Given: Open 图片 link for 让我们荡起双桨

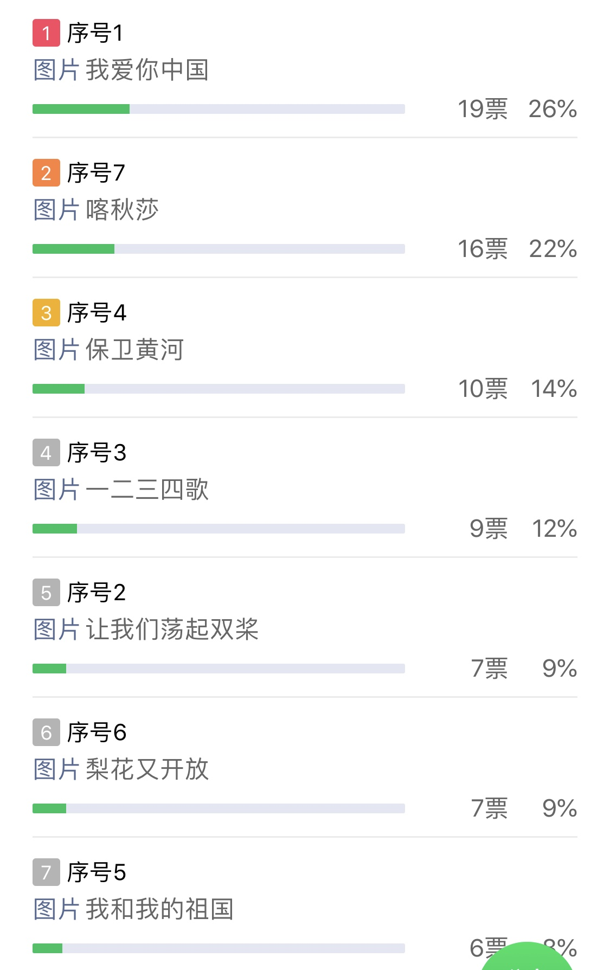Looking at the screenshot, I should click(56, 629).
